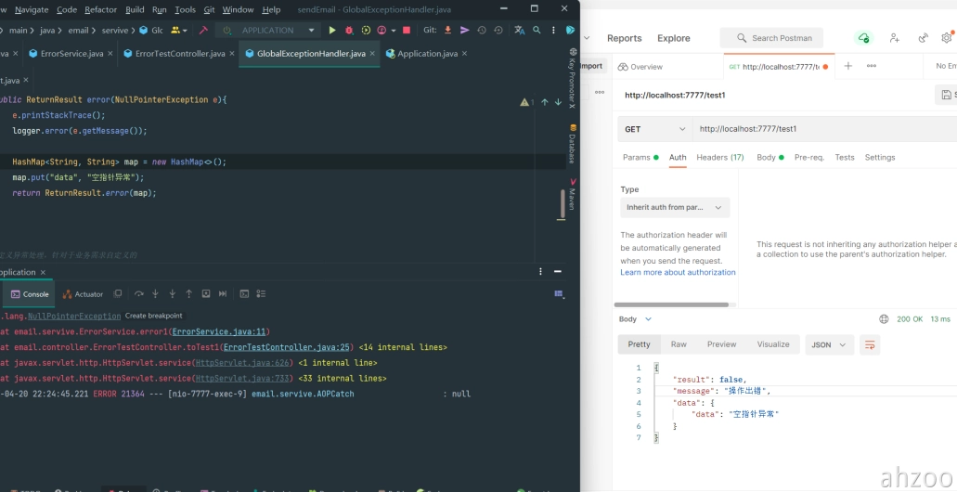Click Learn more about authorization link
This screenshot has height=492, width=957.
678,273
